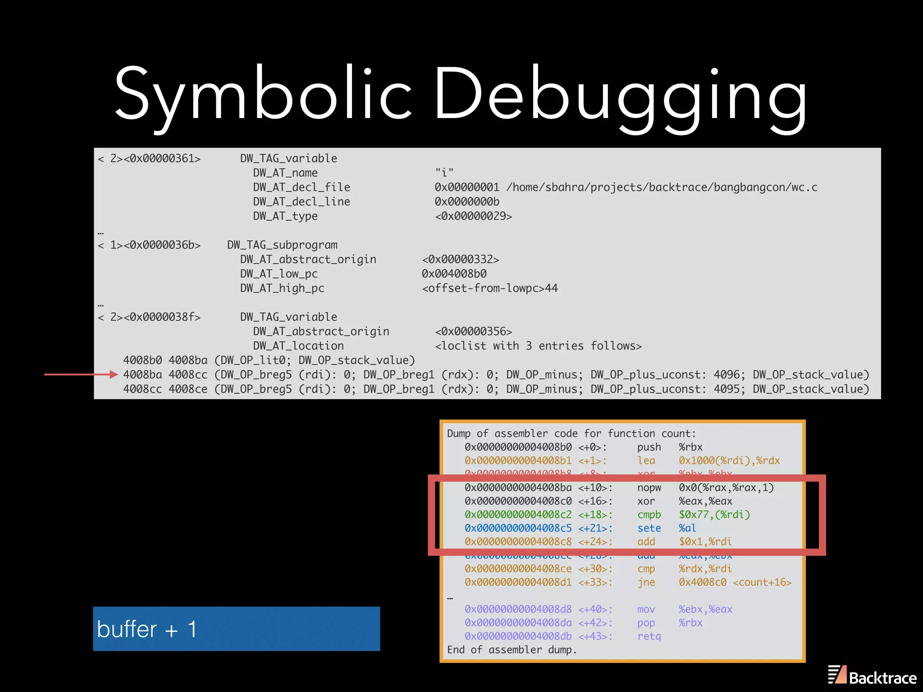Select the blue 'buffer + 1' box
The width and height of the screenshot is (923, 692).
click(237, 628)
